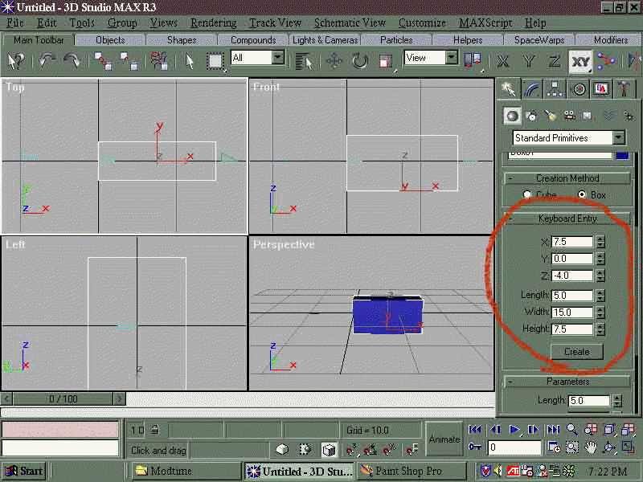Collapse the Keyboard Entry rollout
Screen dimensions: 643x482
click(x=567, y=219)
